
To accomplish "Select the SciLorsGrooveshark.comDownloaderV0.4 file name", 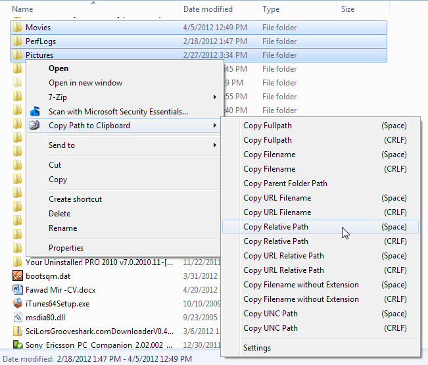I will point(99,331).
